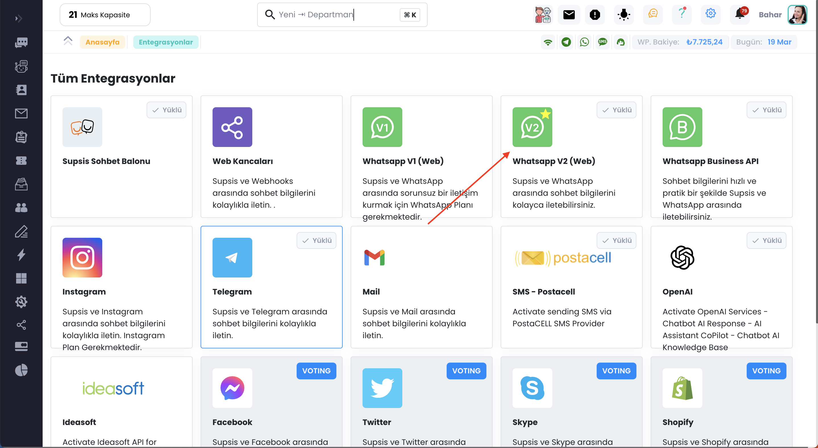This screenshot has width=818, height=448.
Task: Click the WP. Bakiye balance indicator
Action: pyautogui.click(x=680, y=42)
